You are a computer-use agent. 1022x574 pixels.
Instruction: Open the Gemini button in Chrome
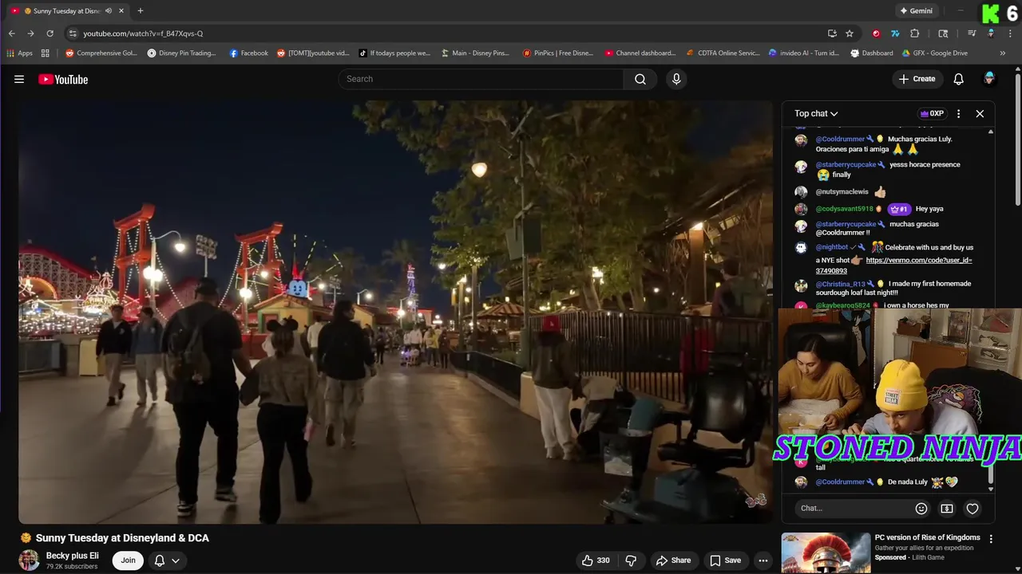click(x=916, y=11)
